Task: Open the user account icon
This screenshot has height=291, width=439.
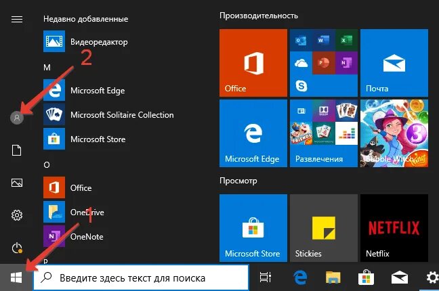Action: tap(17, 118)
